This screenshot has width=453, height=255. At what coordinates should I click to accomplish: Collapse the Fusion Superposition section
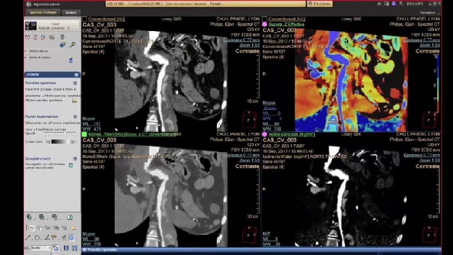coord(75,116)
